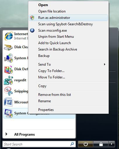119x149 pixels.
Task: Click the Internet Explorer icon in Start Menu
Action: click(9, 36)
